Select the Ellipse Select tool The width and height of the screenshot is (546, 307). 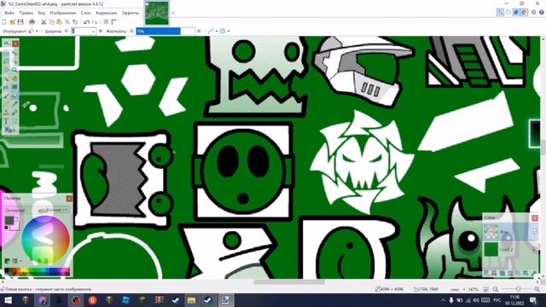pyautogui.click(x=6, y=70)
